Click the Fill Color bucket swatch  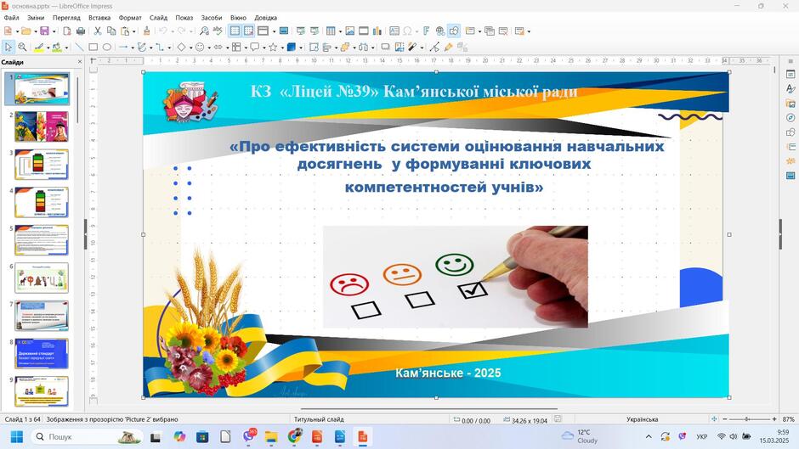pos(57,47)
